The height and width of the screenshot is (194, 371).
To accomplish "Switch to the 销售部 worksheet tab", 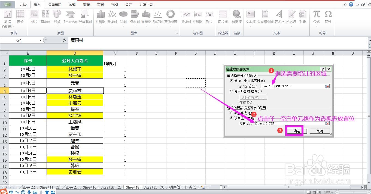I will [x=175, y=187].
